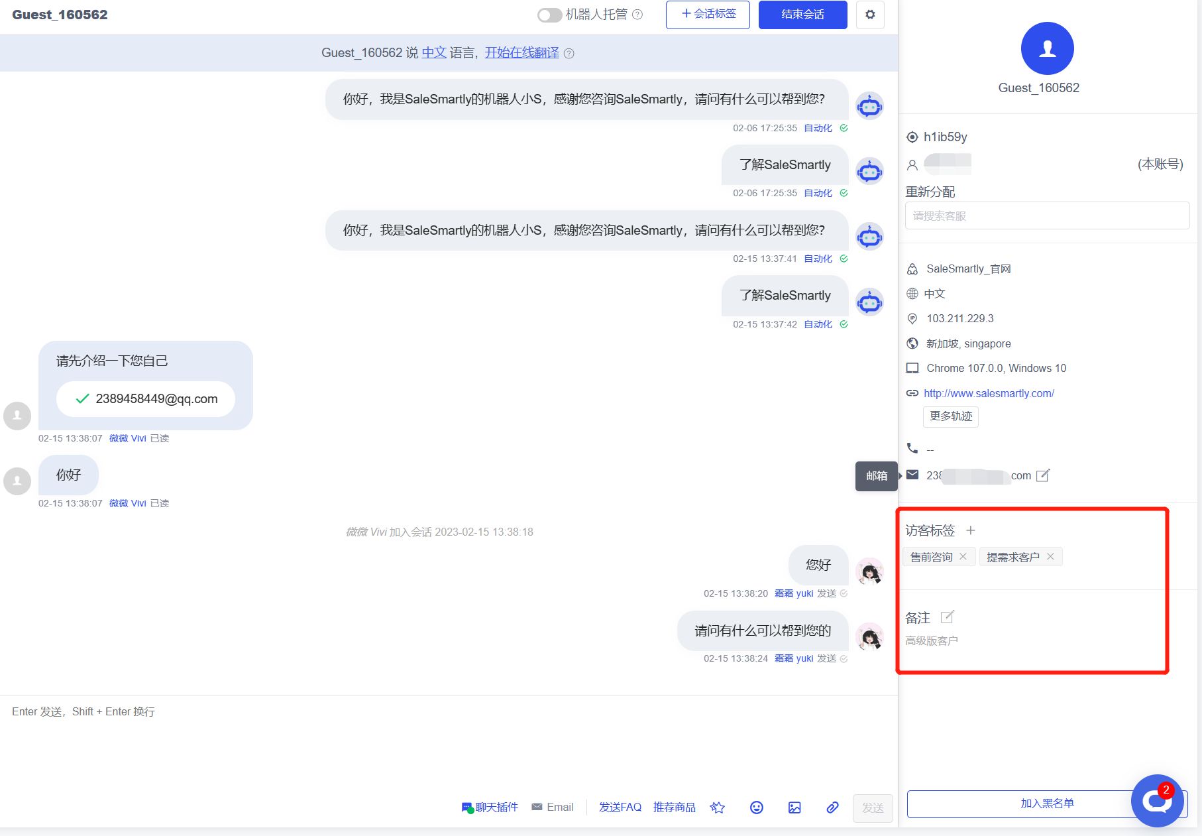The height and width of the screenshot is (836, 1202).
Task: Click the 高级版客户 note text
Action: pos(931,640)
